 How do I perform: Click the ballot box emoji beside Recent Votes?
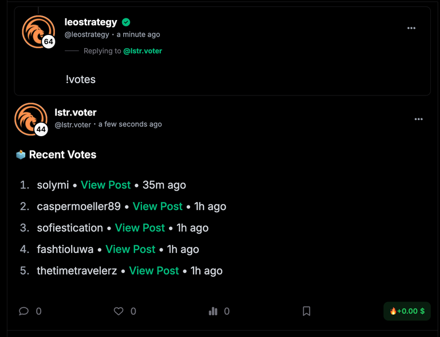(21, 154)
